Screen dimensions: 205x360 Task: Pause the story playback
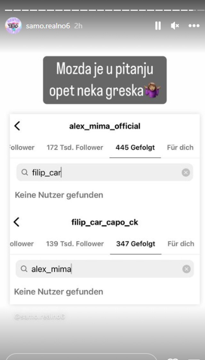(158, 26)
